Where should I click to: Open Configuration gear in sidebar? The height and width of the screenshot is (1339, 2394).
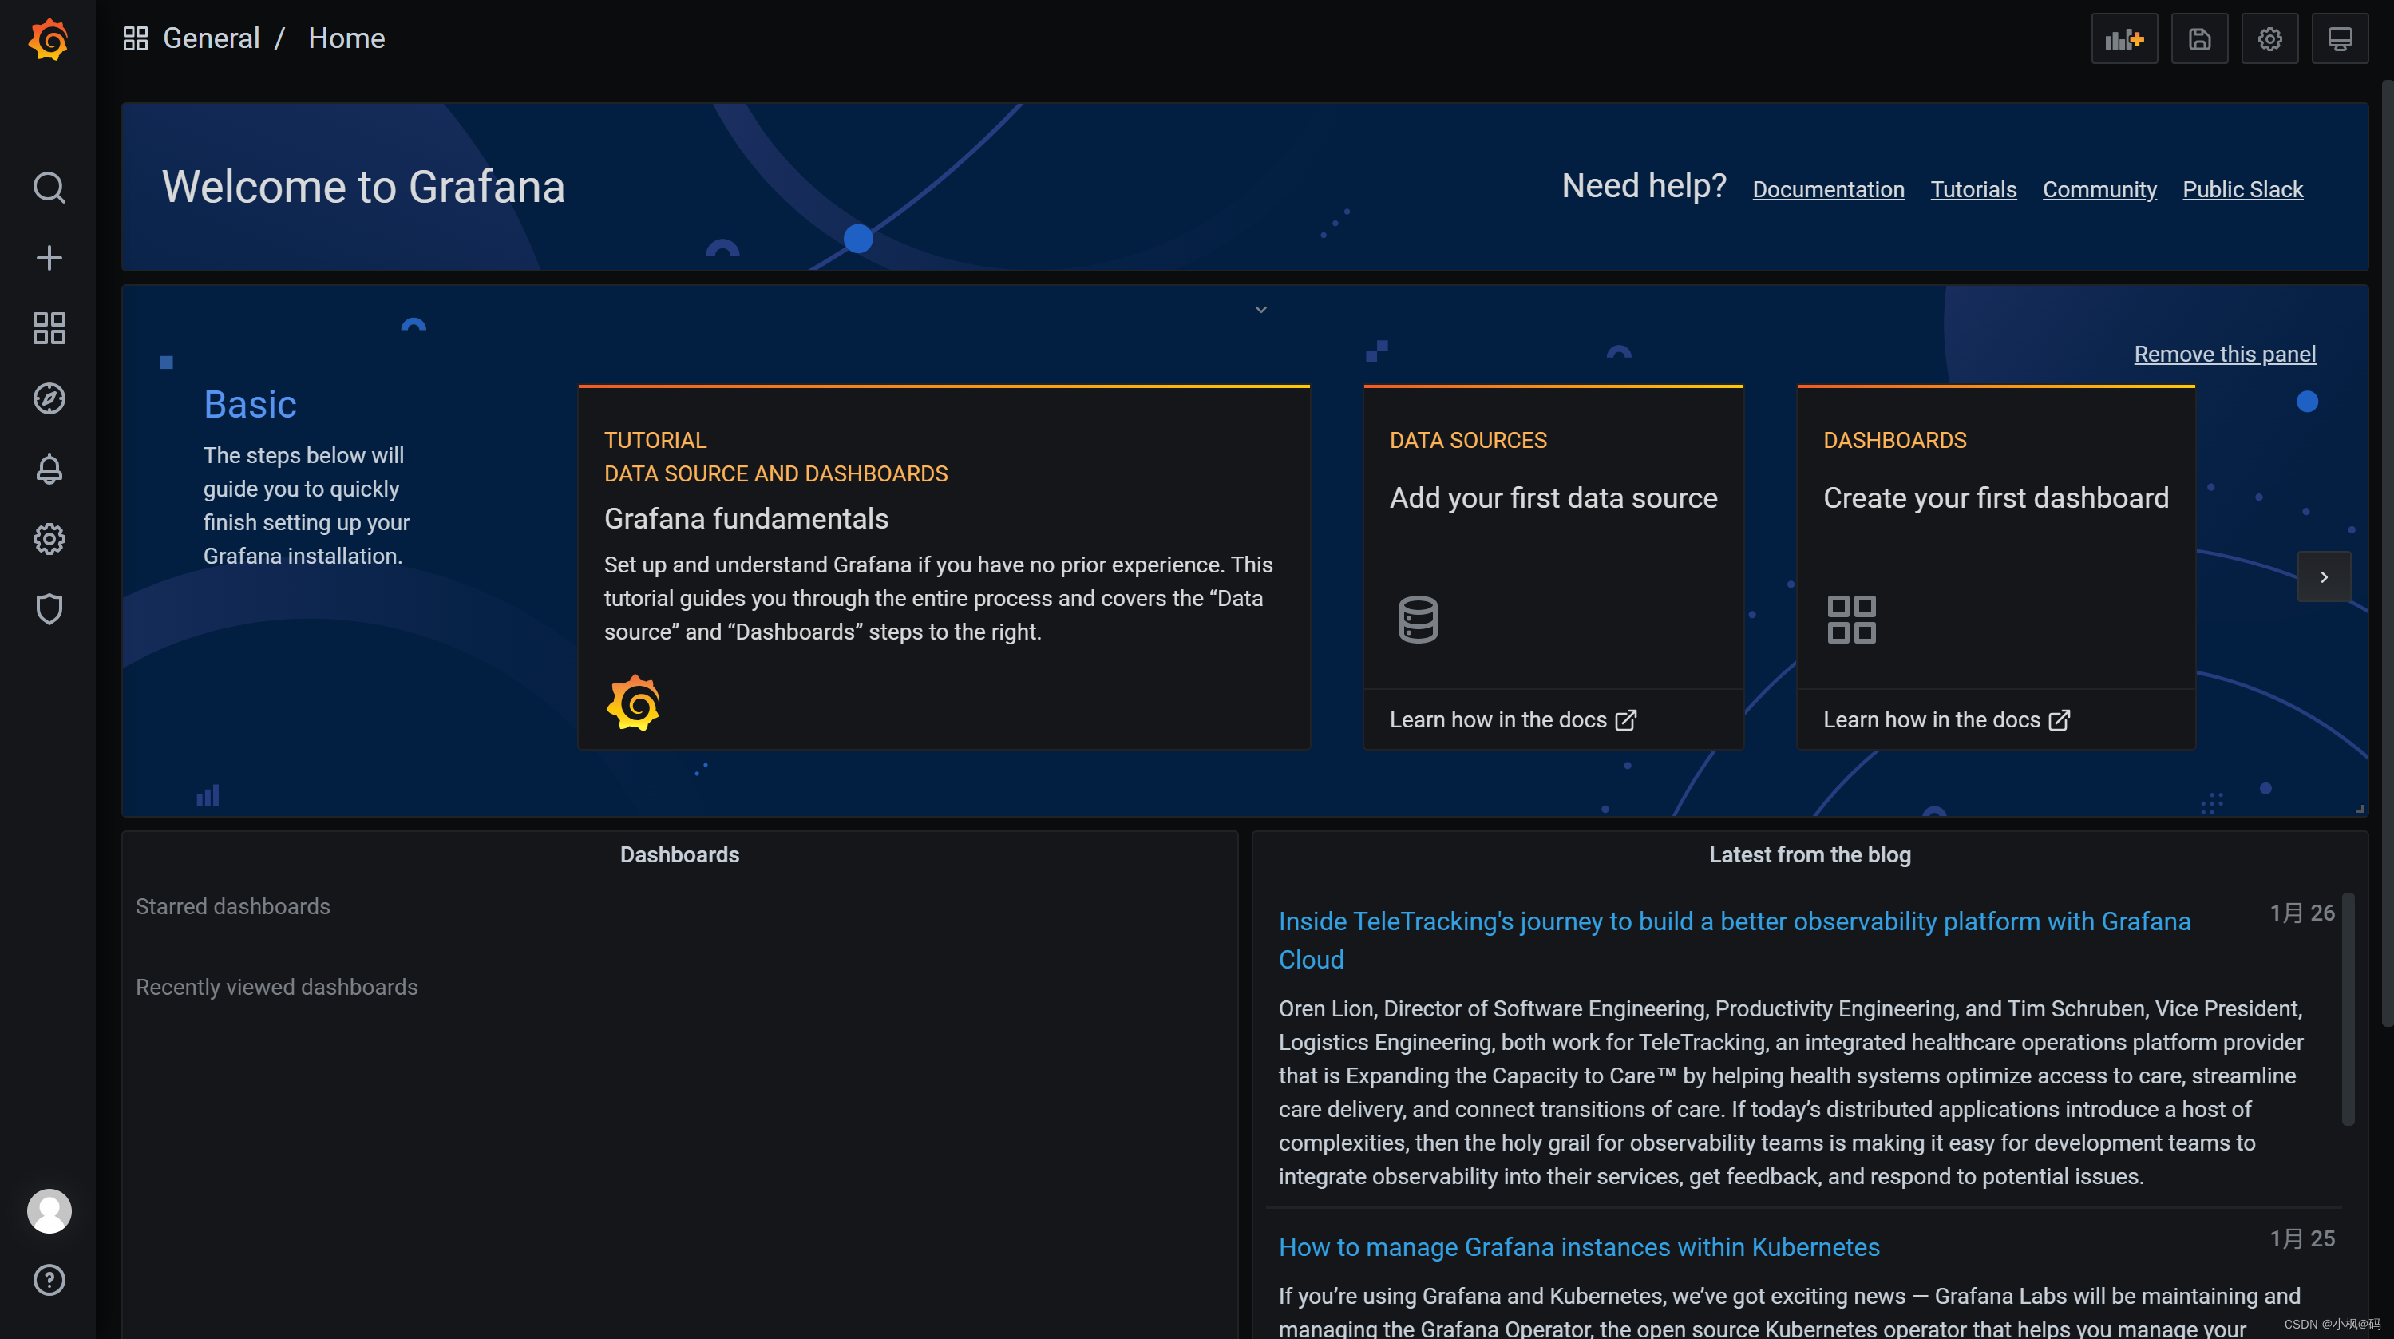tap(49, 539)
